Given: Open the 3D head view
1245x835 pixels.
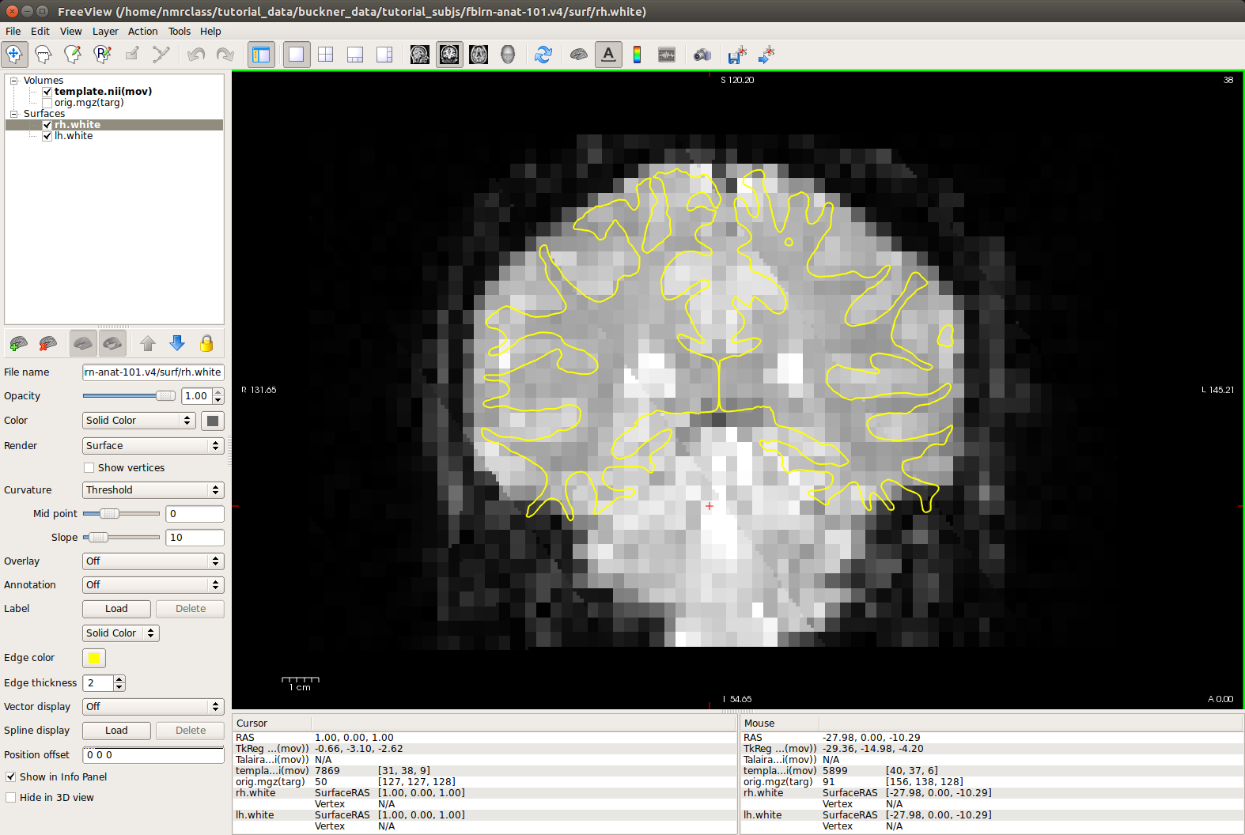Looking at the screenshot, I should point(508,55).
